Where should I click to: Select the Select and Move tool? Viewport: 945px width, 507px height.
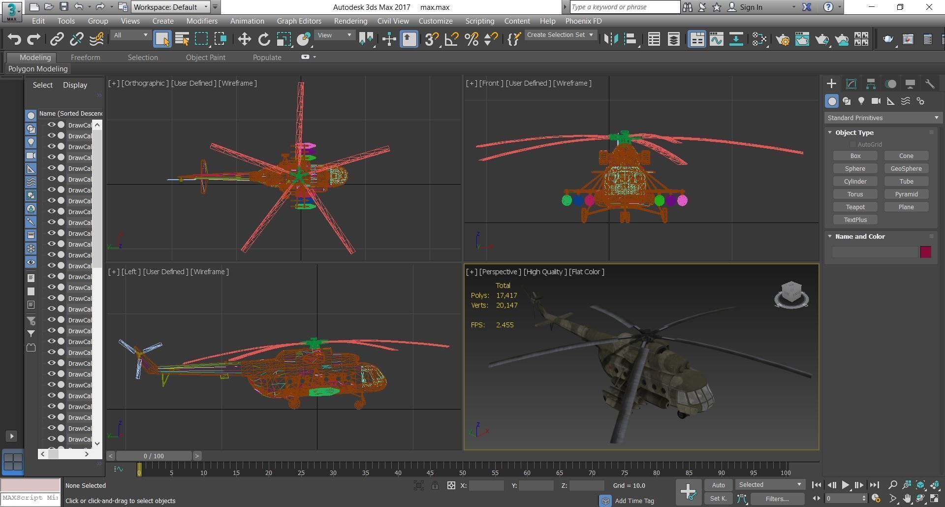coord(244,39)
